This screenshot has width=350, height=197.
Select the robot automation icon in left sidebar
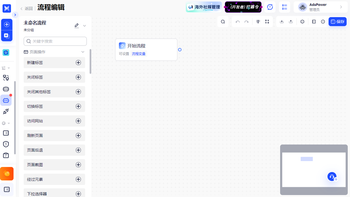[6, 100]
